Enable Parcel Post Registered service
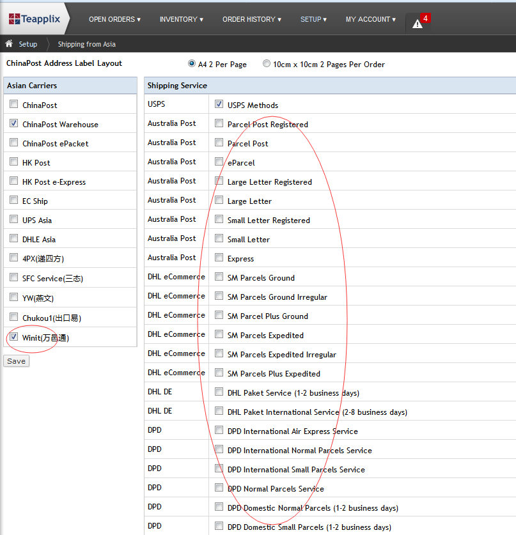The image size is (516, 535). pyautogui.click(x=219, y=123)
